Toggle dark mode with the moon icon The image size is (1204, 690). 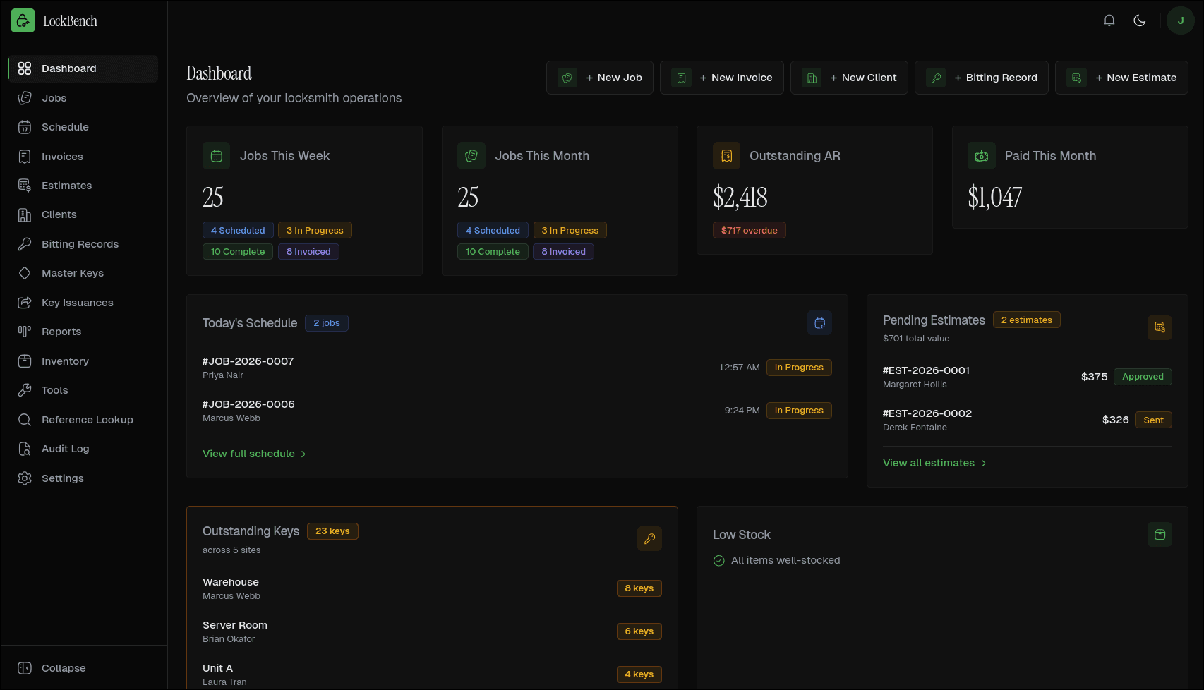pyautogui.click(x=1139, y=20)
